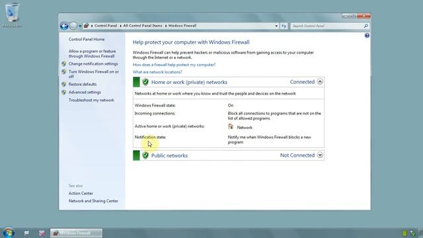
Task: Click shield icon beside Change notification settings
Action: click(x=64, y=63)
